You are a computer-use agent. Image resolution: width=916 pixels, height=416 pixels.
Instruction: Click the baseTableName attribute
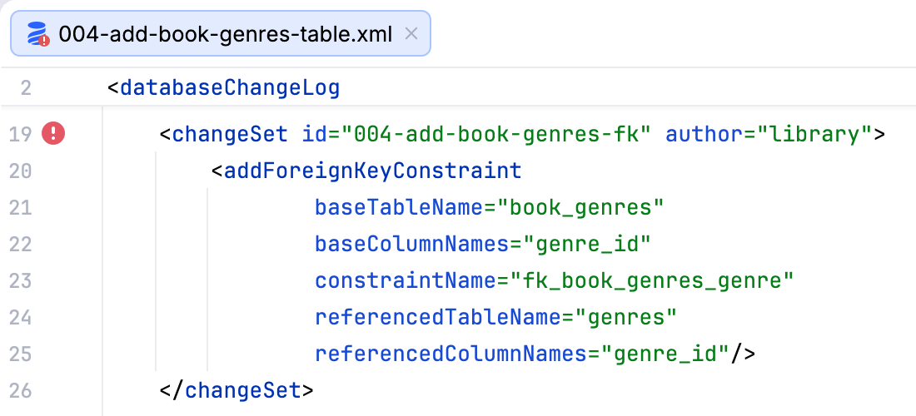point(400,208)
